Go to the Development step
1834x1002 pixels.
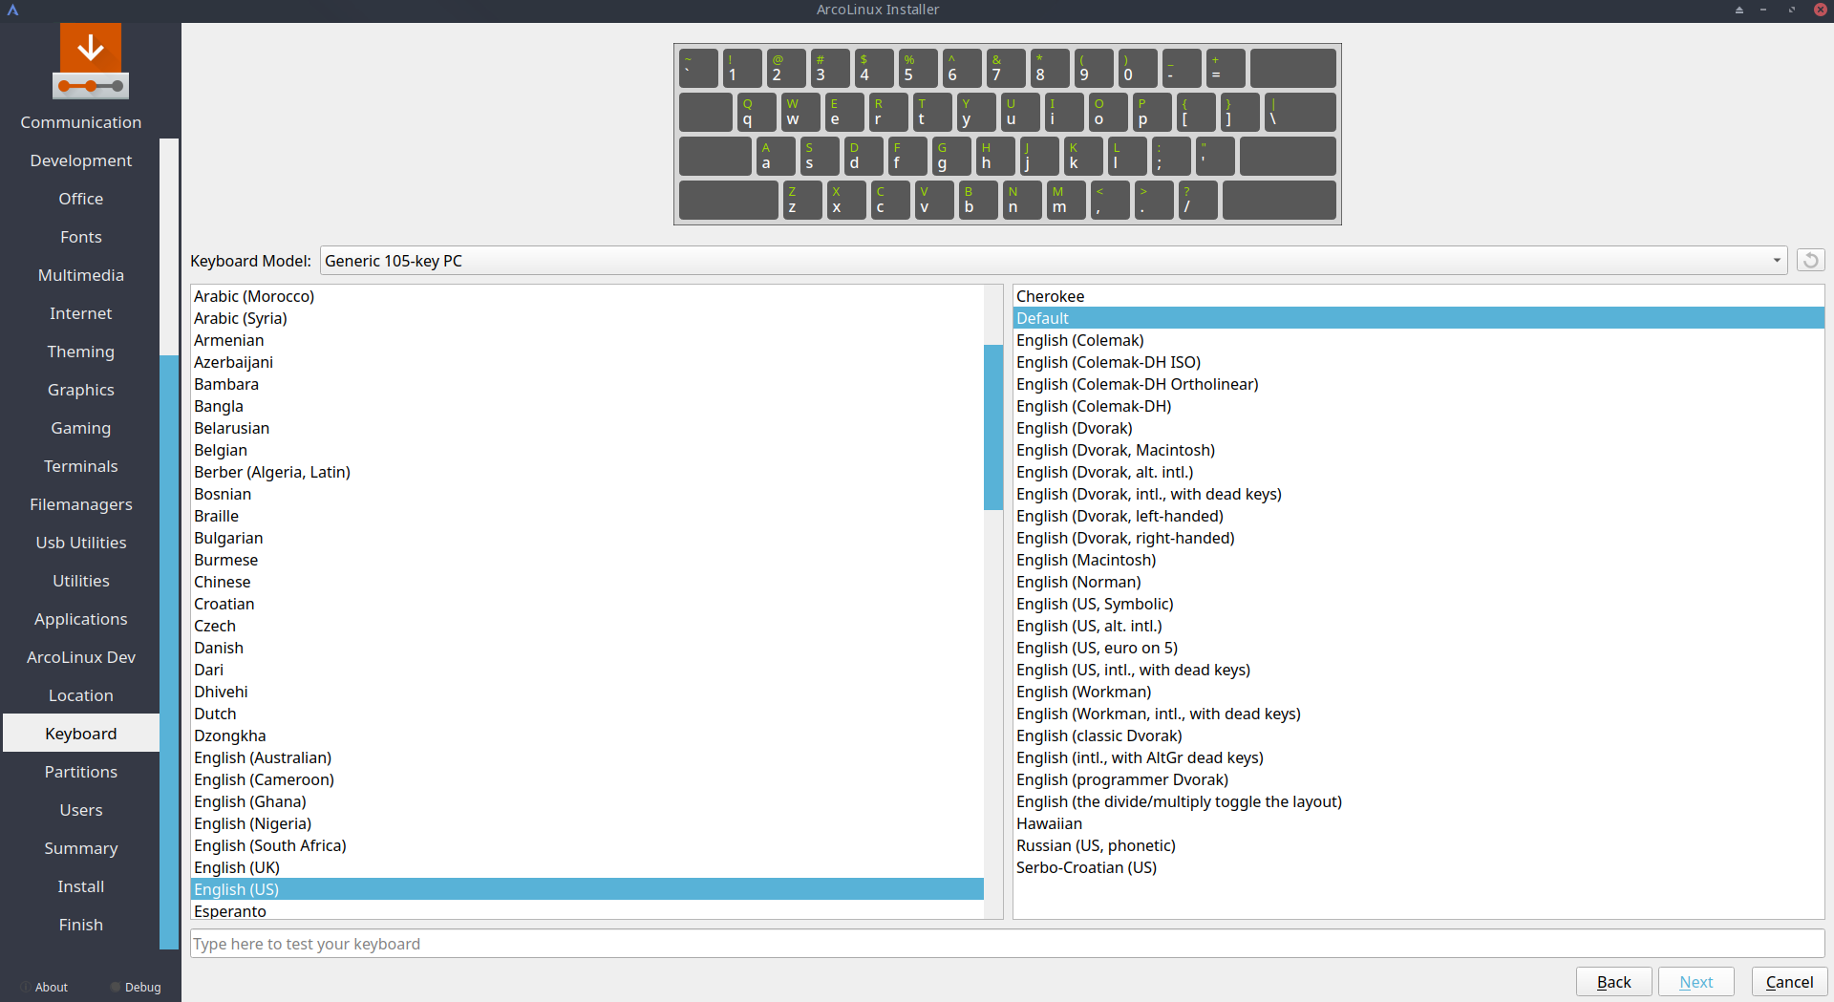(x=81, y=160)
